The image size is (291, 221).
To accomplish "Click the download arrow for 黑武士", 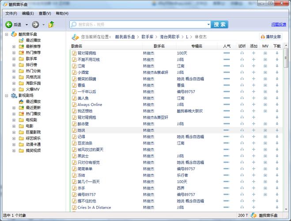I will tap(277, 156).
